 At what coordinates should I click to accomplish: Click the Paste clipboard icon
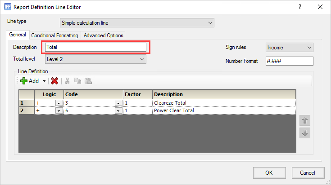(88, 81)
